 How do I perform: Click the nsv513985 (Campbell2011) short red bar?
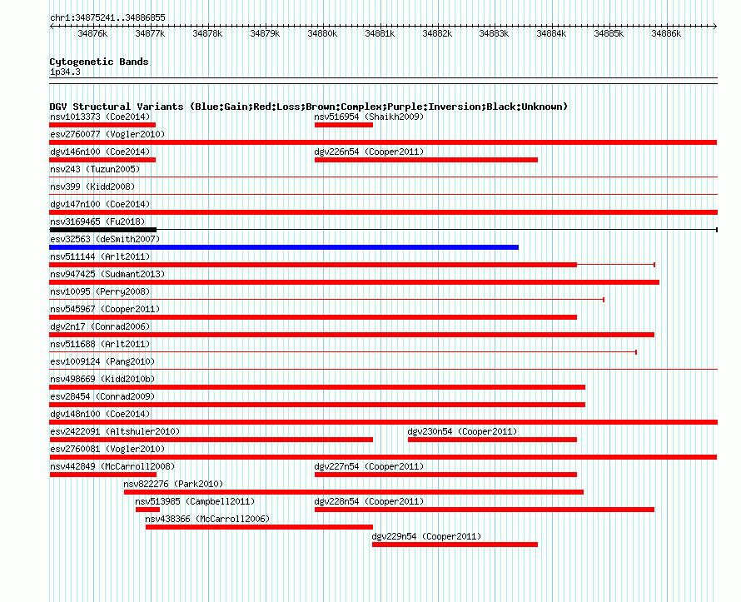(147, 510)
